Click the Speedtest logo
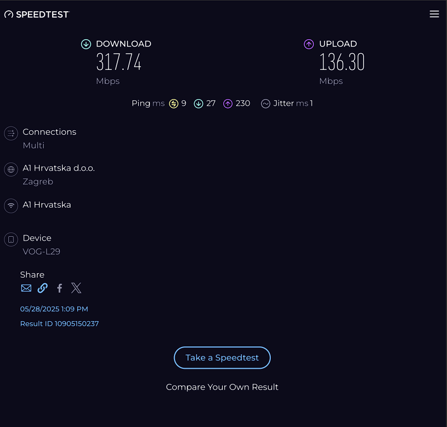This screenshot has width=447, height=427. 36,15
